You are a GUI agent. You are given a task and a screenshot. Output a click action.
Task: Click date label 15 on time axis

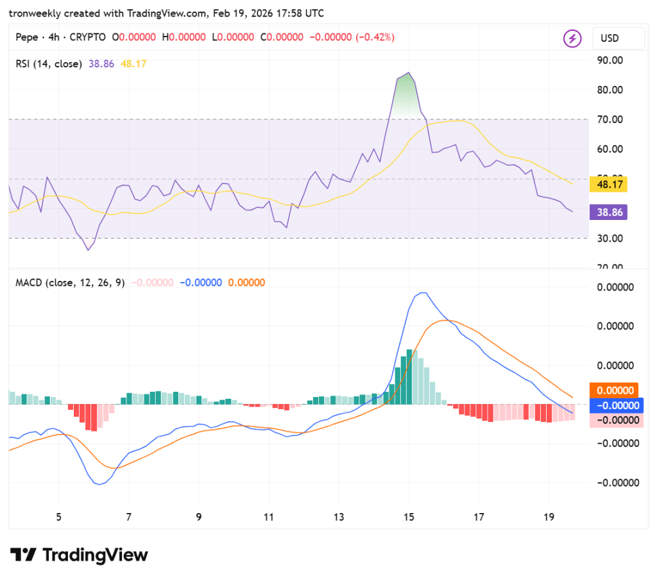point(409,518)
